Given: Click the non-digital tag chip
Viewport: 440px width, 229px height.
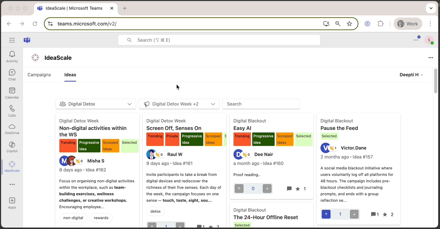Looking at the screenshot, I should (73, 218).
